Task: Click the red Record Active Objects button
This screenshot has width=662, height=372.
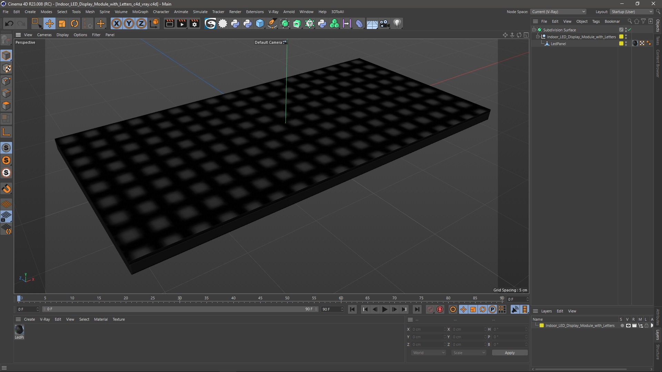Action: click(x=430, y=309)
